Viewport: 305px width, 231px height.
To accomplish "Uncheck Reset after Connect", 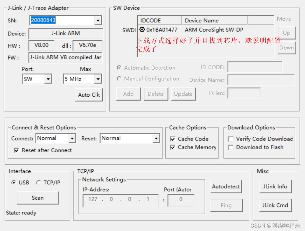I will 17,150.
